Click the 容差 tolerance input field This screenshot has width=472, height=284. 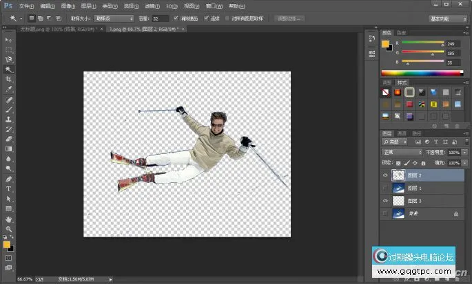click(159, 19)
